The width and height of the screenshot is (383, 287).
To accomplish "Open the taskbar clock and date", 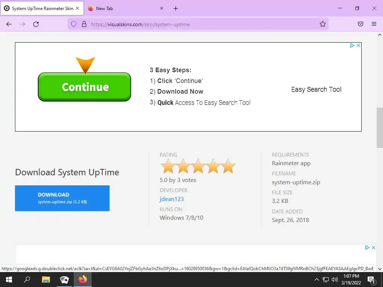I will pyautogui.click(x=351, y=280).
